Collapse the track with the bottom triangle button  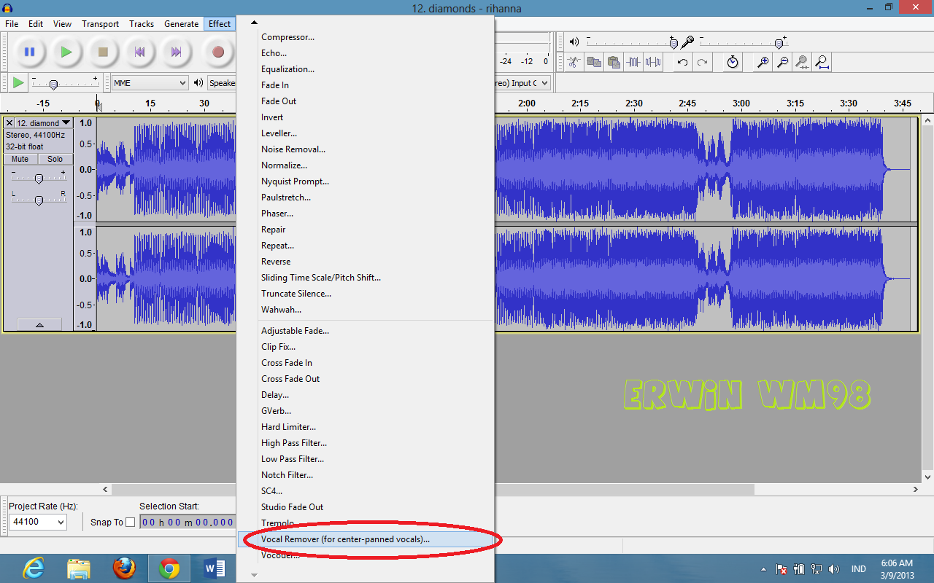click(x=39, y=325)
